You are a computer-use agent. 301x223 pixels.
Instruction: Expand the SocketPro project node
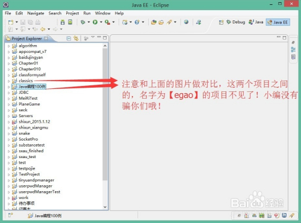point(8,139)
